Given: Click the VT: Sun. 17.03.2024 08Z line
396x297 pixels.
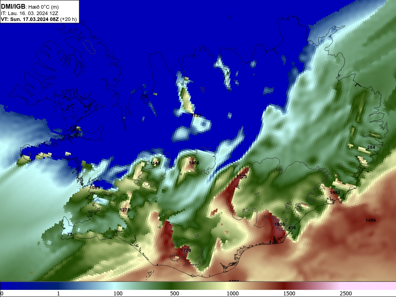Looking at the screenshot, I should pos(30,19).
